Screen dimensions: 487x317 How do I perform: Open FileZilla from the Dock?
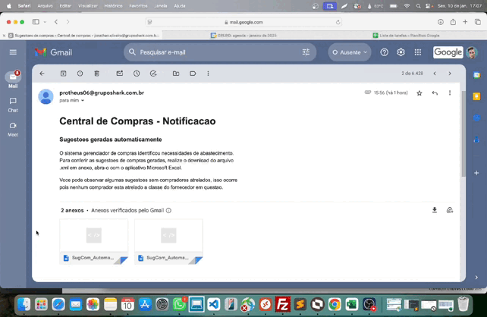pos(282,304)
